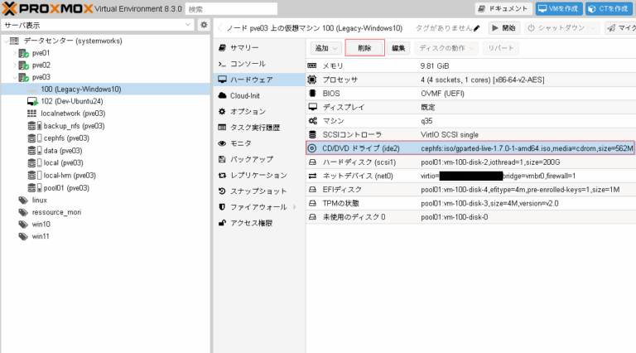Click the リバート (Revert) button

[x=500, y=48]
